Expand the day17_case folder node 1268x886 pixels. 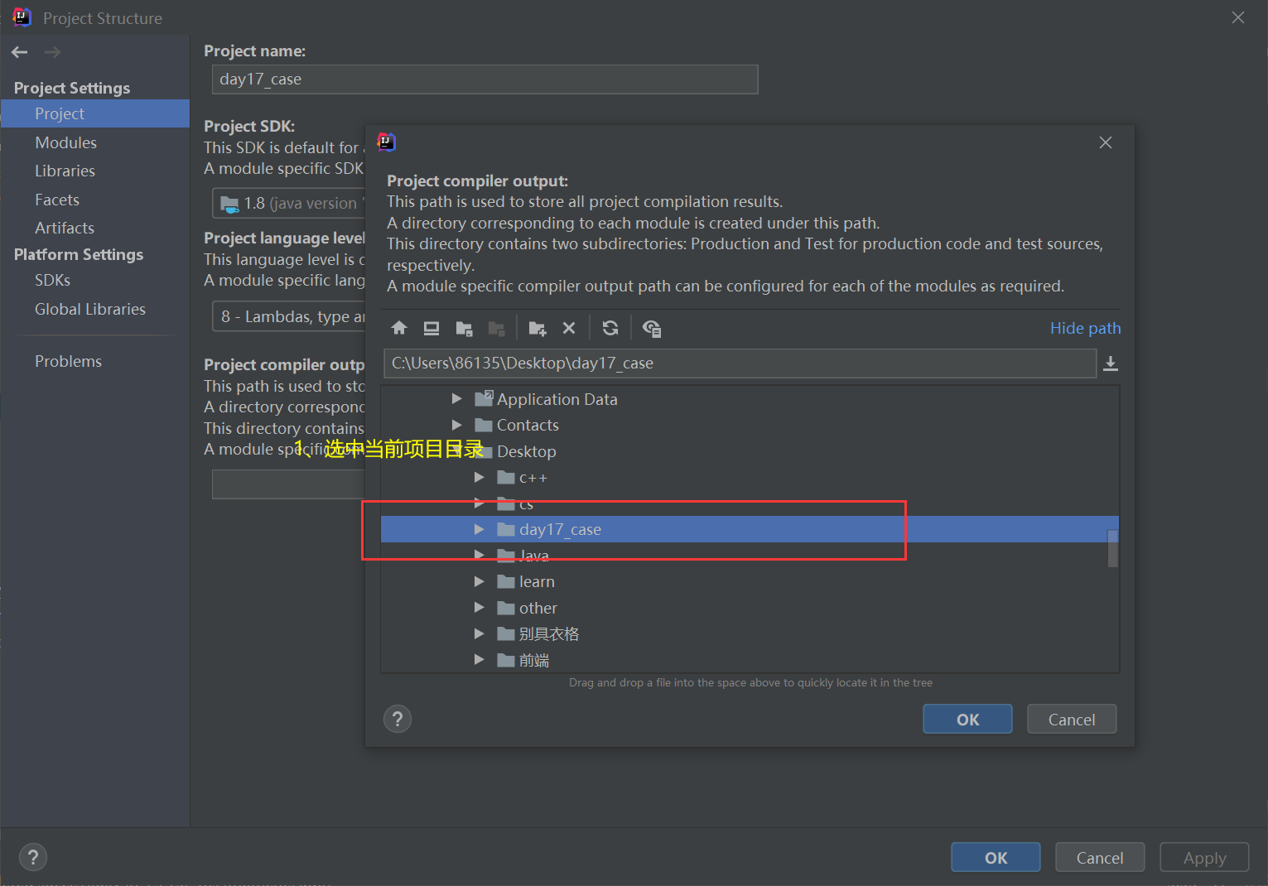pos(479,529)
